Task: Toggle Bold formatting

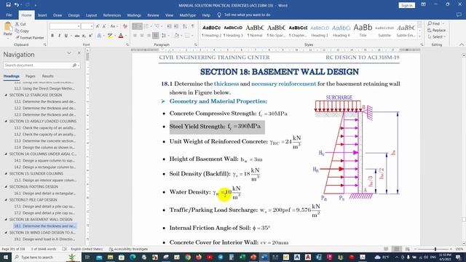Action: 52,36
